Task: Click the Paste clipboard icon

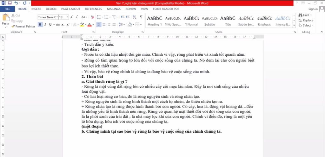Action: (x=5, y=17)
